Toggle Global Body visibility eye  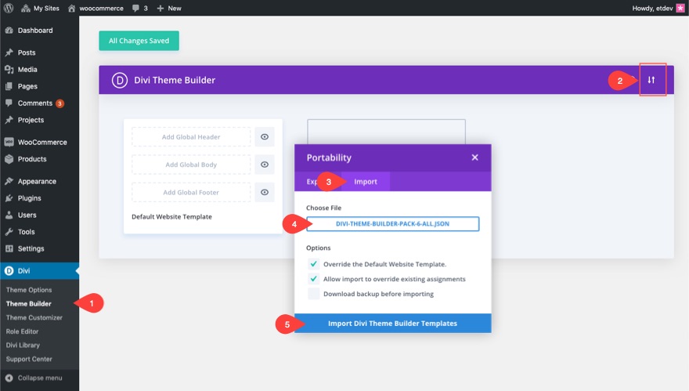point(265,165)
